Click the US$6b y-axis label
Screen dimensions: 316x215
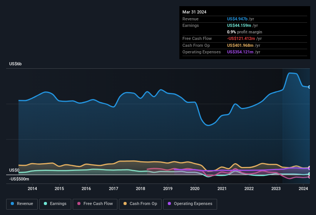(x=15, y=64)
